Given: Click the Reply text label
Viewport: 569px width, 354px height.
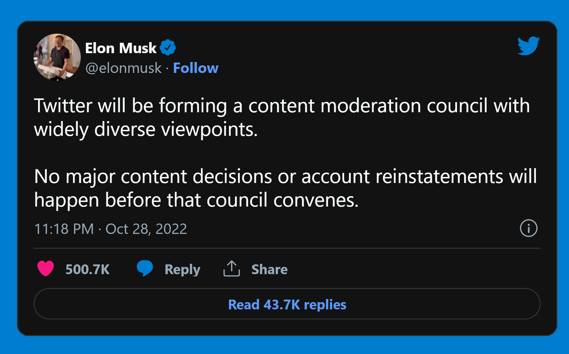Looking at the screenshot, I should [x=182, y=269].
